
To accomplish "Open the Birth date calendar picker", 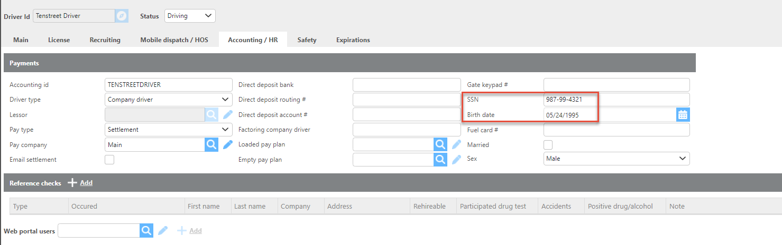I will coord(683,114).
